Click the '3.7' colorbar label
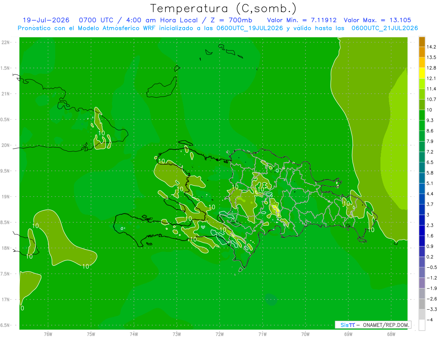439x339 pixels. click(x=430, y=204)
